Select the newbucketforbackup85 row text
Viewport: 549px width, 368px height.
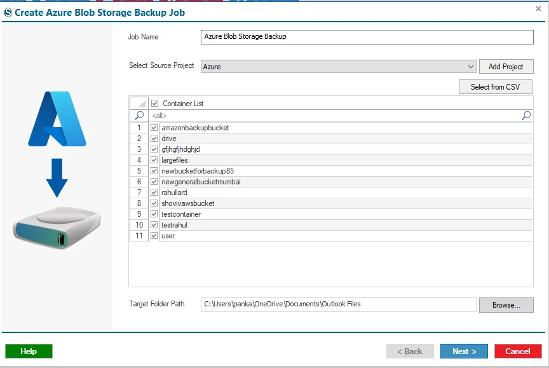pyautogui.click(x=198, y=171)
